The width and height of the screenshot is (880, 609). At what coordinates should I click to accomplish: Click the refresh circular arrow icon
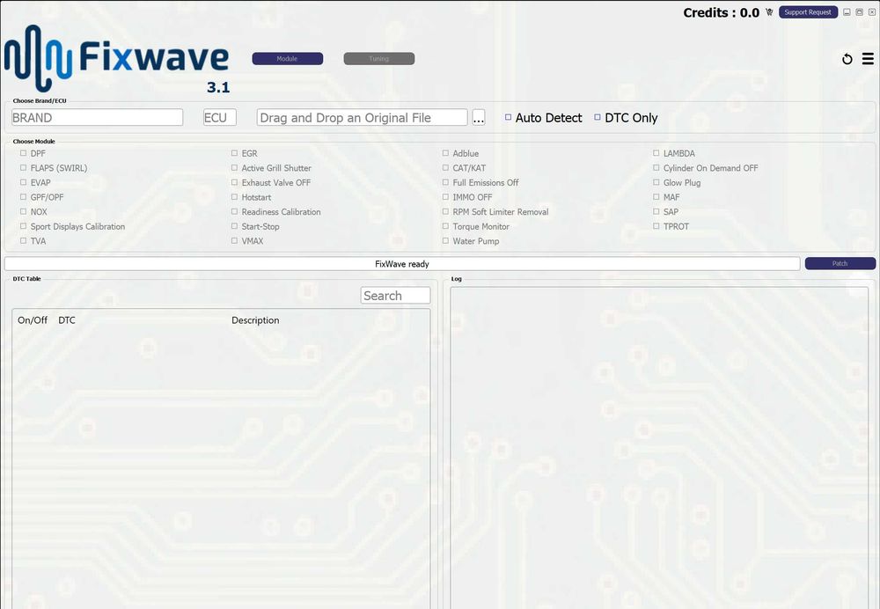pos(847,59)
